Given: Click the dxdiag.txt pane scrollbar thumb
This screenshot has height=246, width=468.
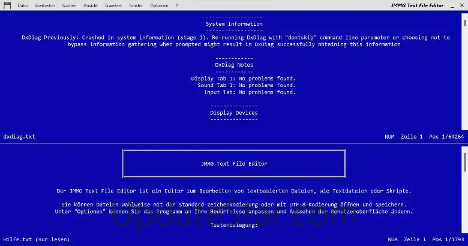Looking at the screenshot, I should 465,22.
